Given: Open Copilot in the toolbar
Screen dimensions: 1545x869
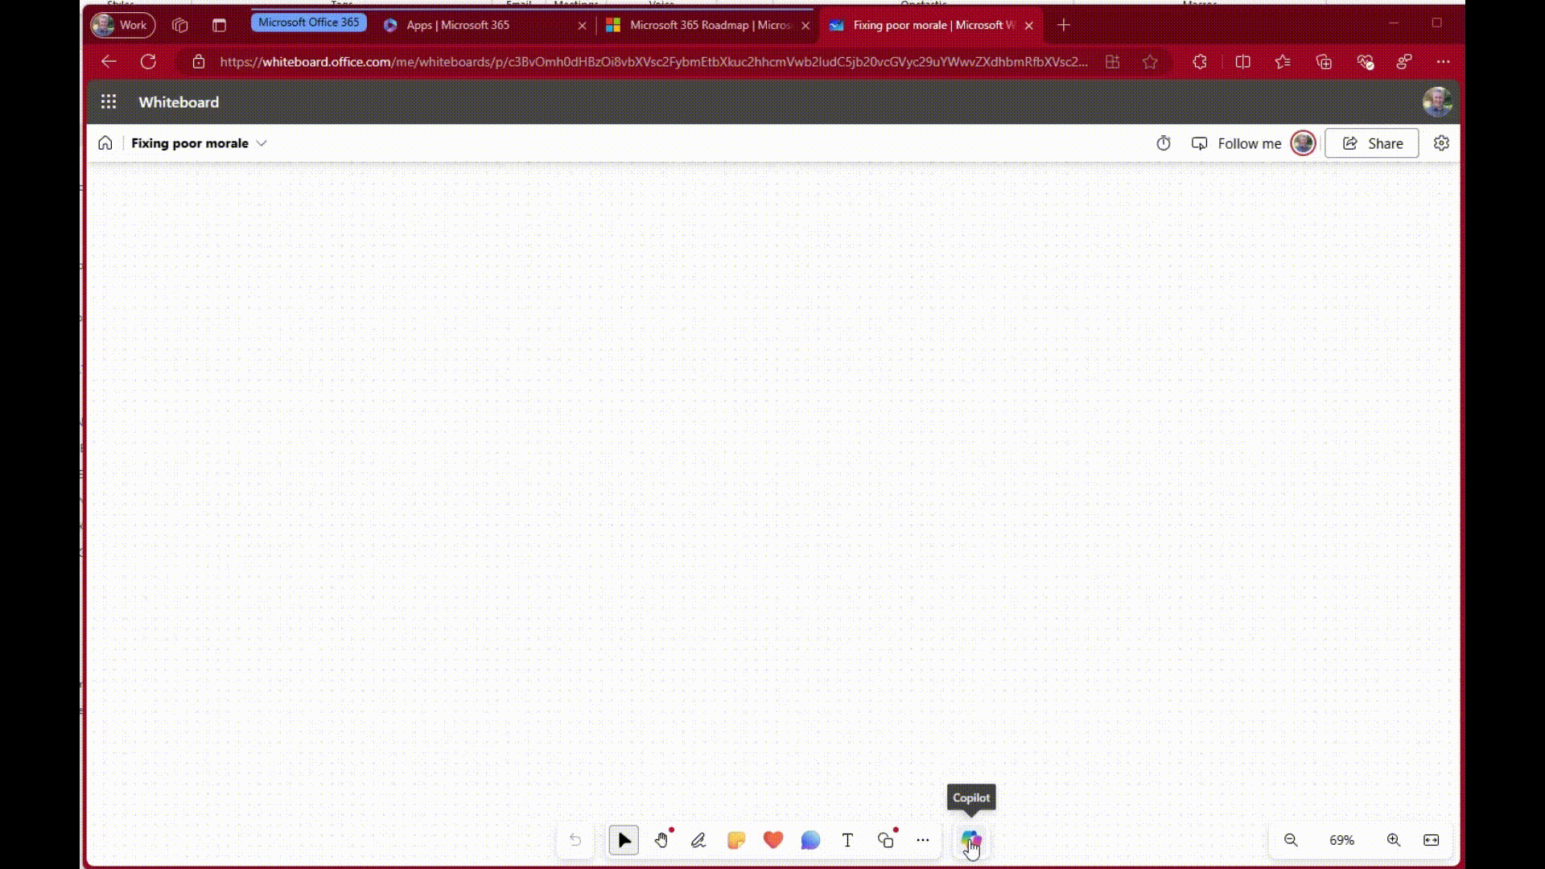Looking at the screenshot, I should tap(970, 840).
